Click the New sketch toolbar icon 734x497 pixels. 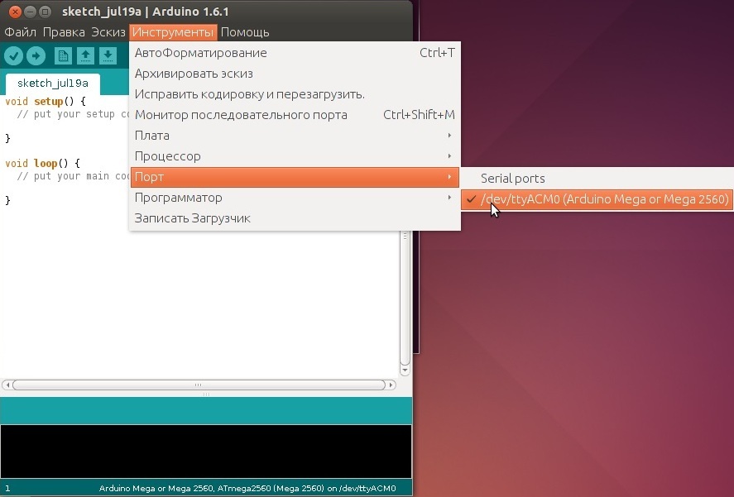pyautogui.click(x=63, y=55)
